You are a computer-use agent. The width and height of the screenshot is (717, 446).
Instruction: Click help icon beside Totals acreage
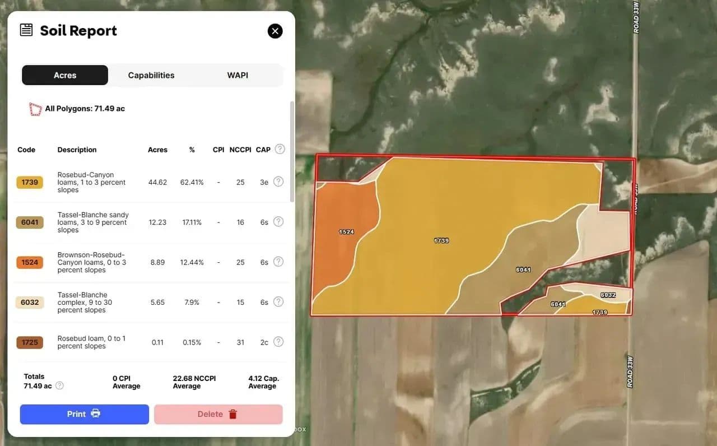click(59, 385)
